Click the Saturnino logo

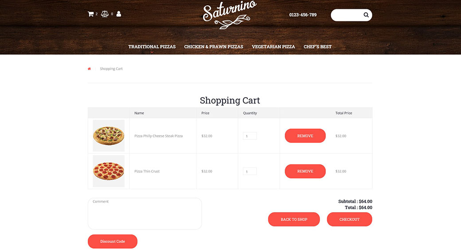pos(230,15)
